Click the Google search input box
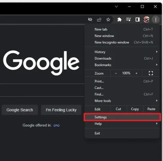Viewport: 163px width, 161px height. (42, 90)
